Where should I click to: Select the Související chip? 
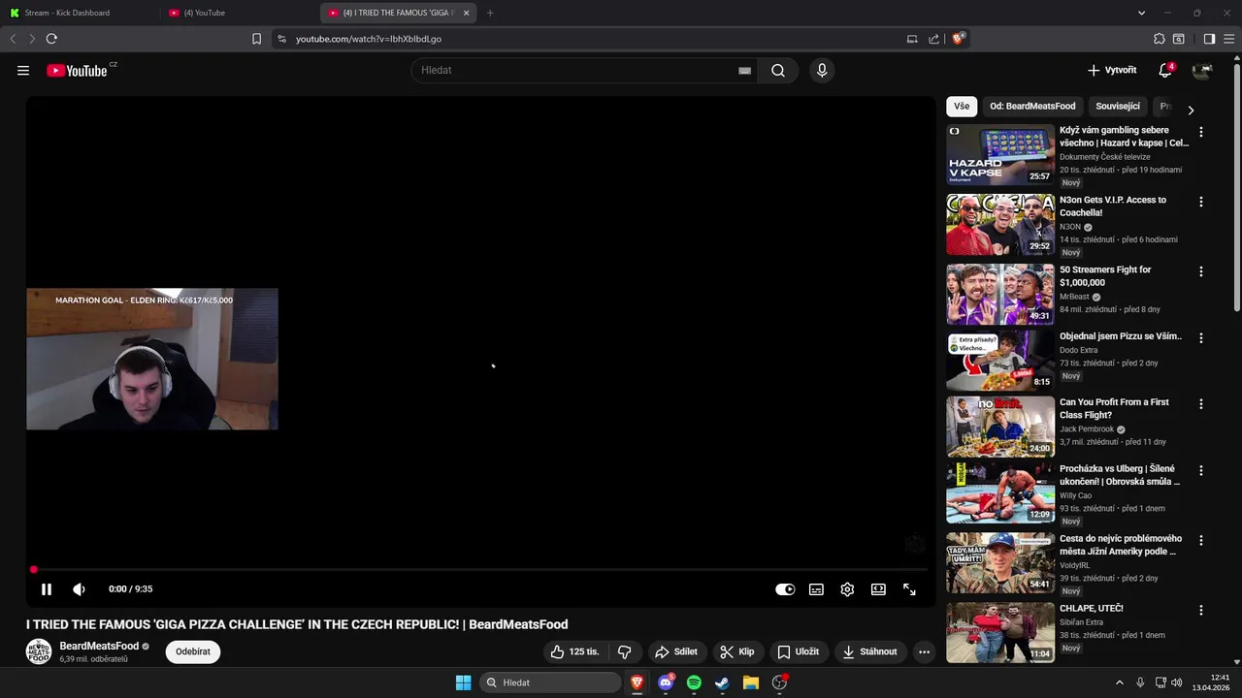tap(1118, 107)
